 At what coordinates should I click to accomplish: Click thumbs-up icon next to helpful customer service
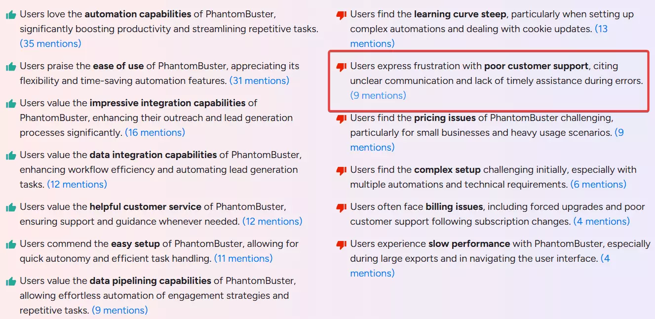pyautogui.click(x=11, y=207)
